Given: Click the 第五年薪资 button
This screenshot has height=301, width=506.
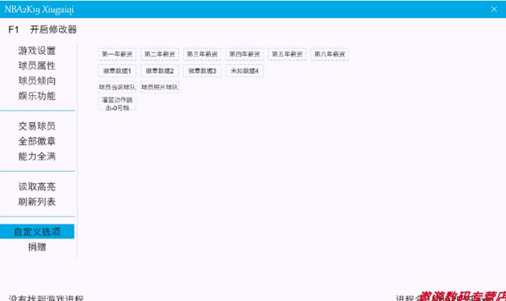Looking at the screenshot, I should point(287,54).
